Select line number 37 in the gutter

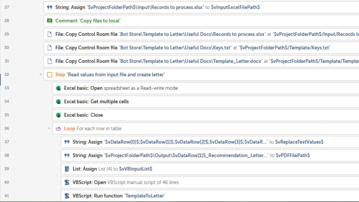(7, 142)
